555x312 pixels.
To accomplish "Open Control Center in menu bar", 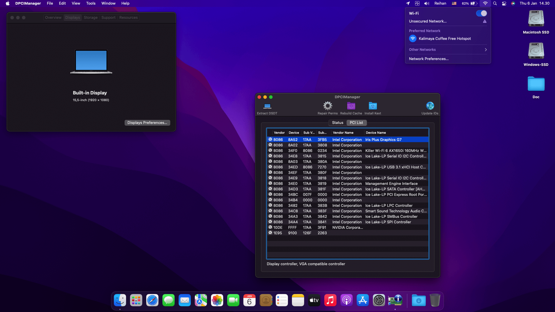I will [x=504, y=3].
